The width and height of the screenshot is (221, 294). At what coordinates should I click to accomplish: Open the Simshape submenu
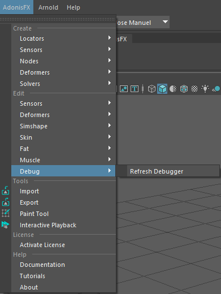coord(63,126)
